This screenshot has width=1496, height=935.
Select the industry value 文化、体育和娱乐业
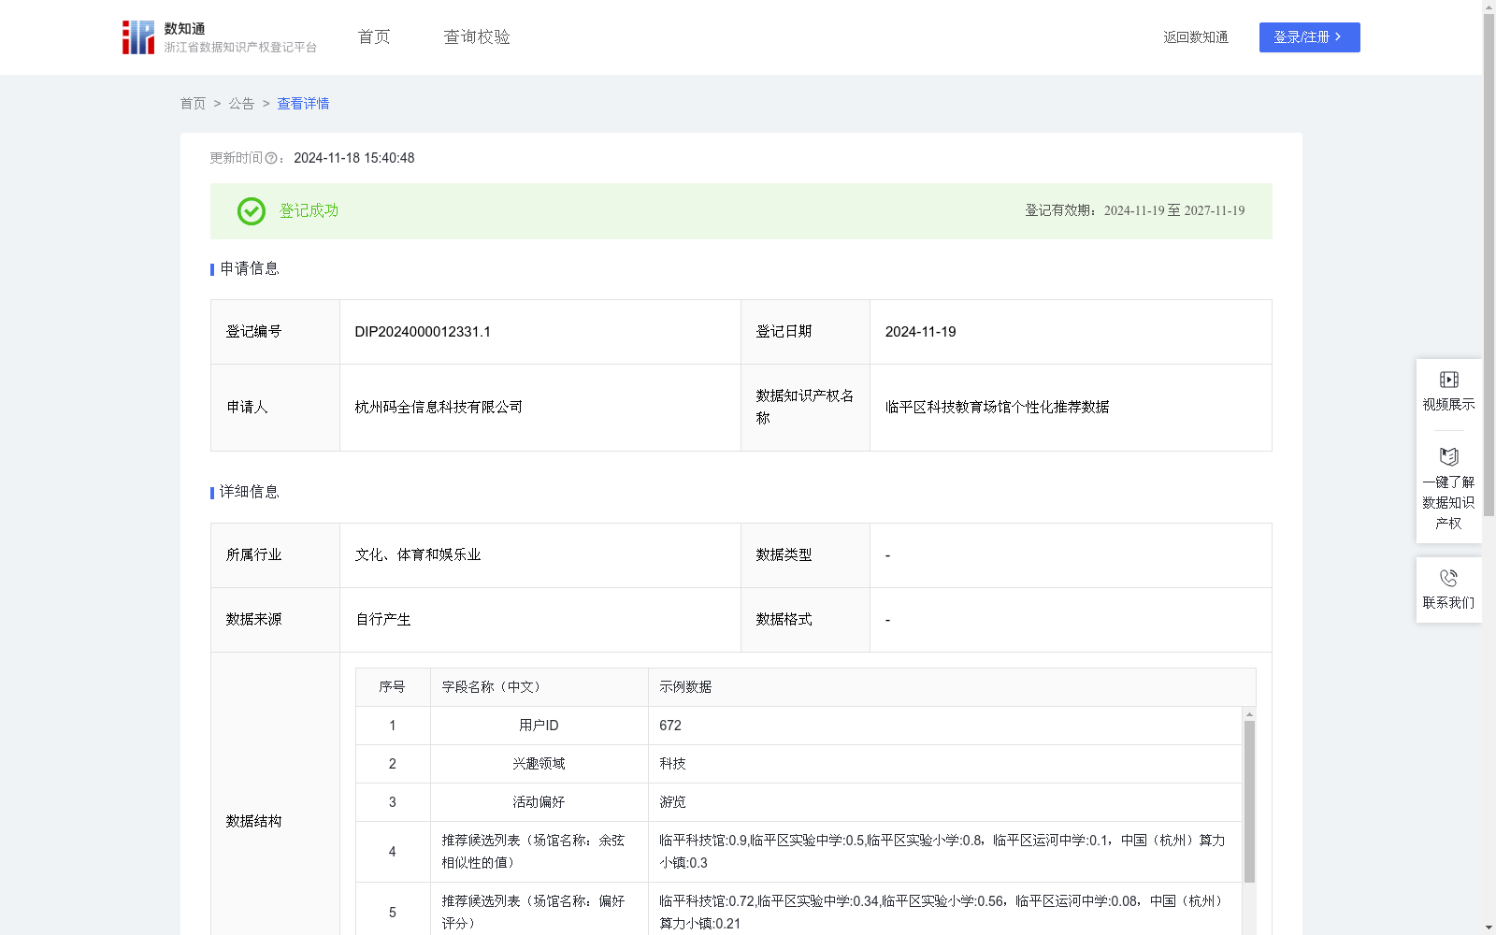click(x=418, y=555)
